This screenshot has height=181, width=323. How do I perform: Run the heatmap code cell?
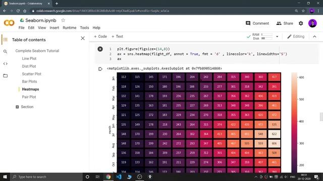[100, 49]
